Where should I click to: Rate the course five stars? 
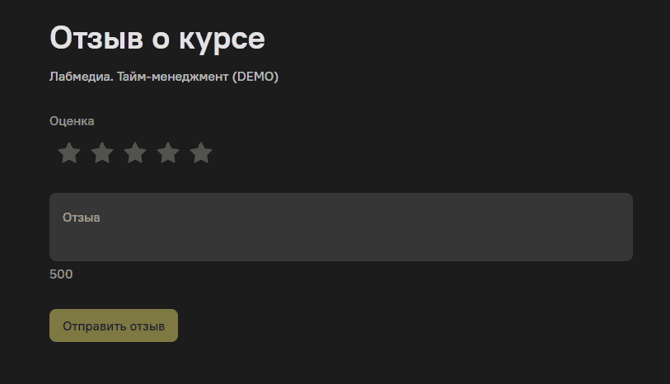click(201, 152)
